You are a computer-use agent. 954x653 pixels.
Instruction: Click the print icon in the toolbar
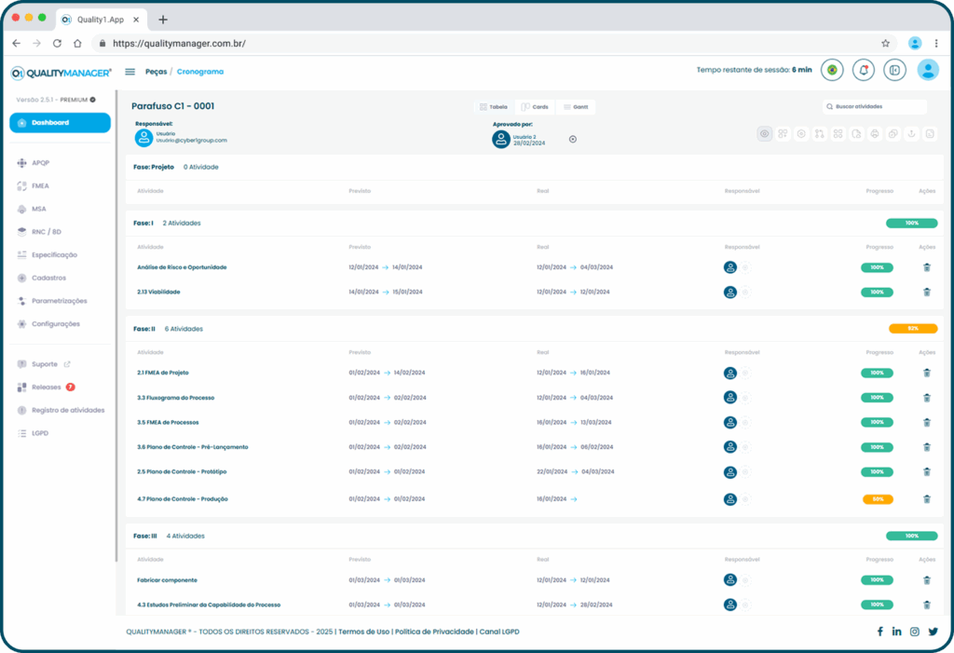(x=875, y=134)
